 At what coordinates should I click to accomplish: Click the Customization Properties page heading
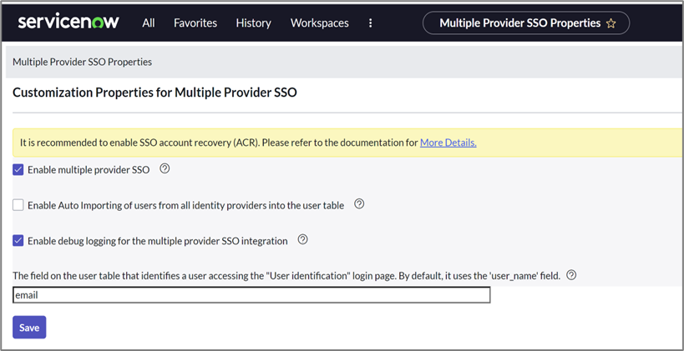click(155, 93)
